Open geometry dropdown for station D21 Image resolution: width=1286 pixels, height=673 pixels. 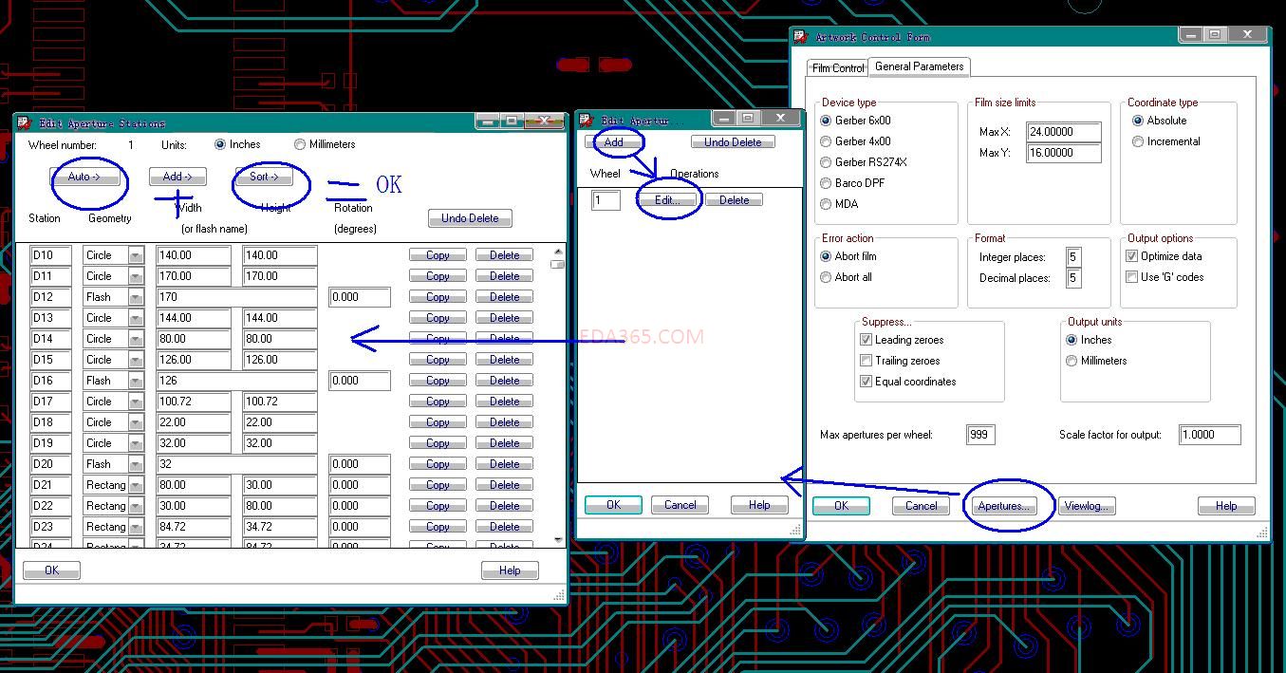pos(136,485)
